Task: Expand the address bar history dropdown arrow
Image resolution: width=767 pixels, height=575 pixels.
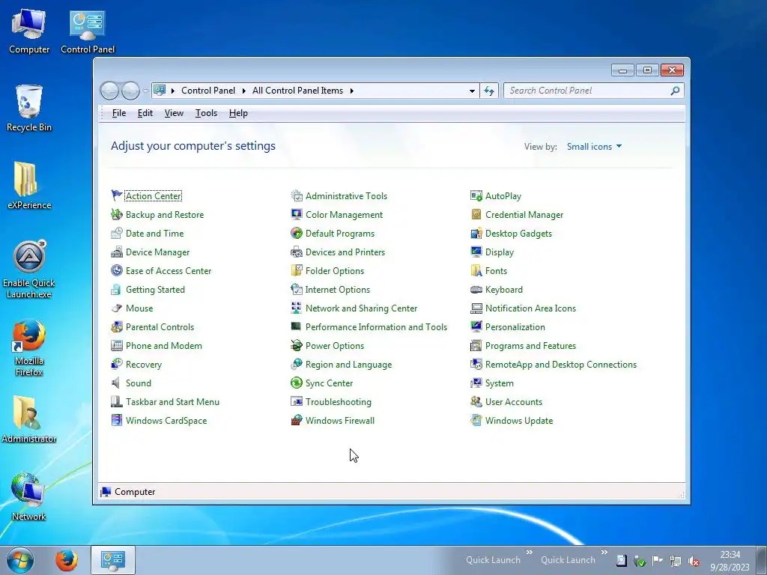Action: click(x=472, y=91)
